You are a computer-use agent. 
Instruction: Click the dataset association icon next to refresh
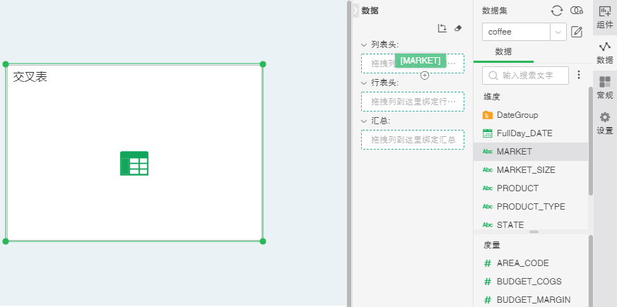[x=577, y=11]
